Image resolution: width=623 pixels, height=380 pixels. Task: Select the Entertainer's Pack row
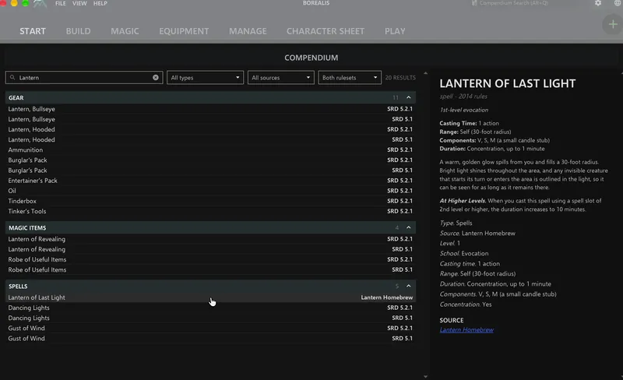coord(210,181)
